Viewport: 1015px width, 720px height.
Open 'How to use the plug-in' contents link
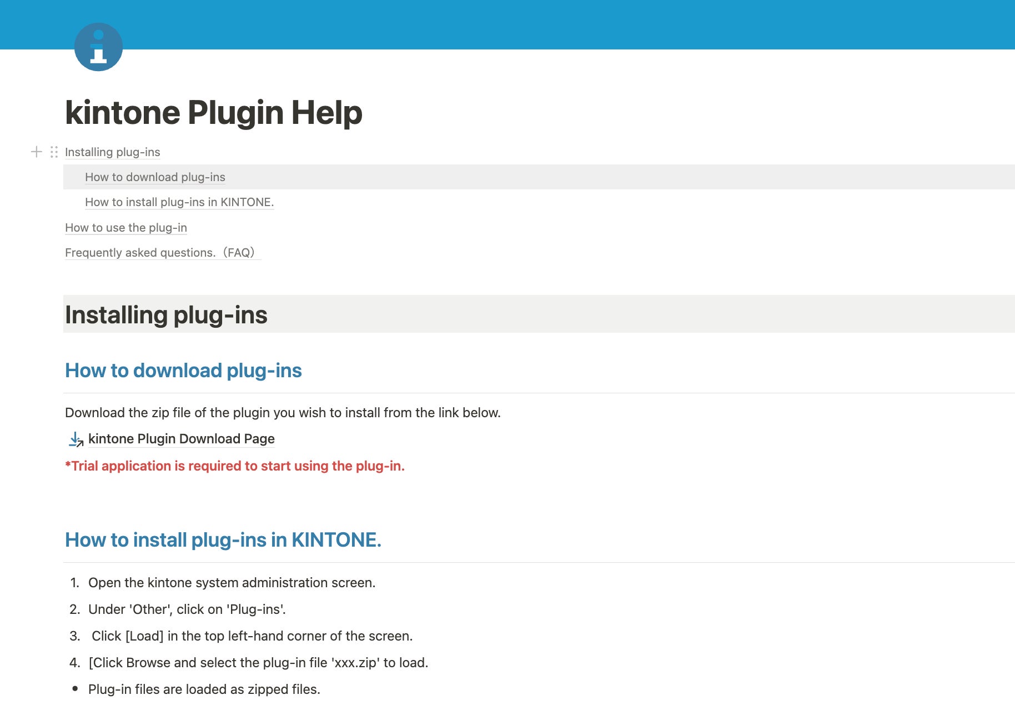[126, 228]
